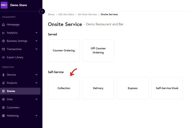Click the Business Settings gear icon
Viewport: 190px width, 128px height.
(3, 41)
